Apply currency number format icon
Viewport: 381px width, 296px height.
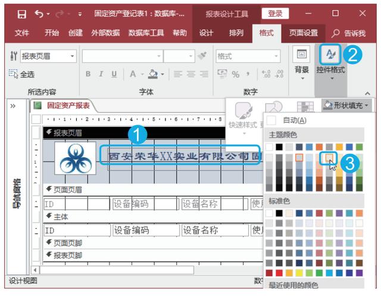click(x=222, y=74)
